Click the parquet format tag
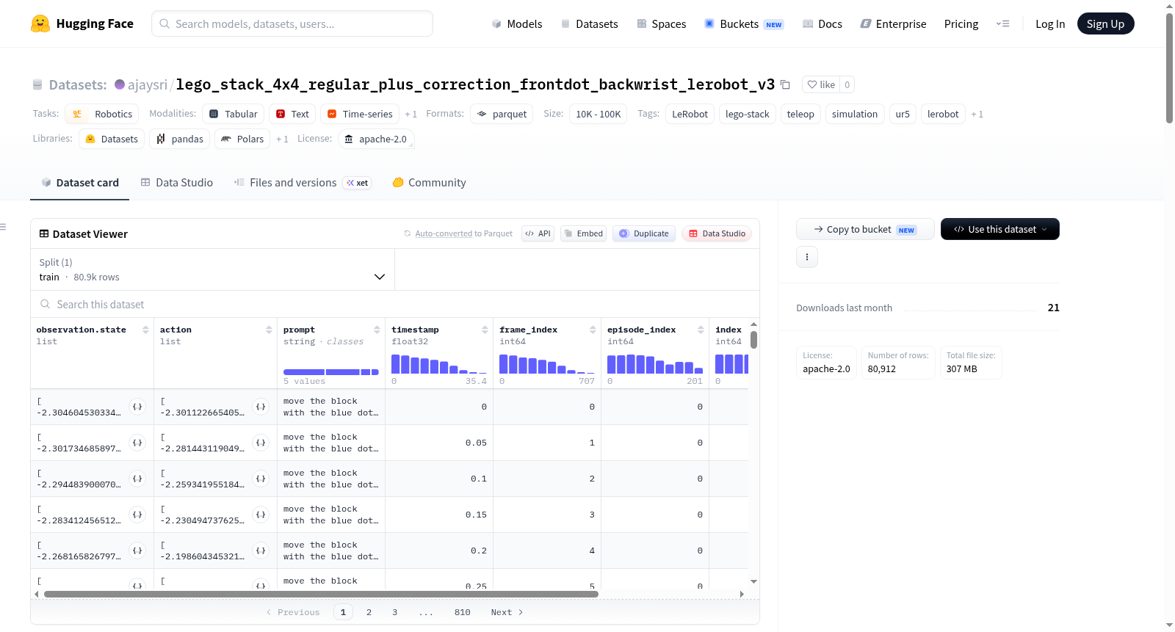This screenshot has height=632, width=1175. pos(502,114)
